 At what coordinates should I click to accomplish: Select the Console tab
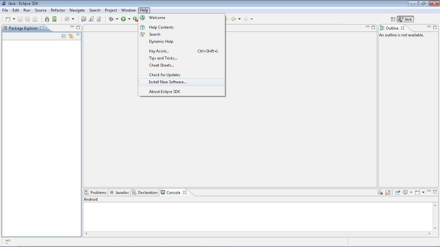(173, 193)
